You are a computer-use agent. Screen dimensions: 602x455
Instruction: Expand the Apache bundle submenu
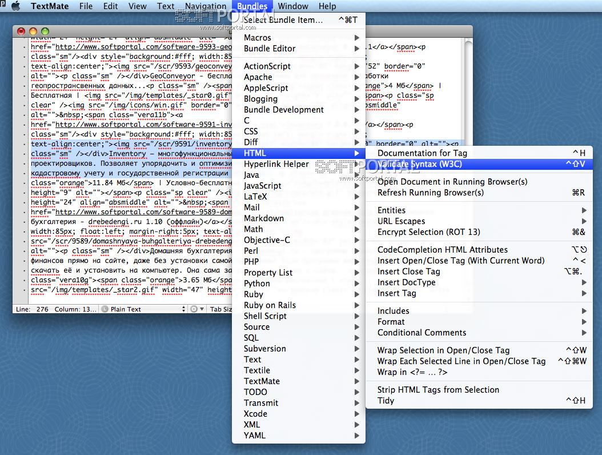tap(299, 77)
